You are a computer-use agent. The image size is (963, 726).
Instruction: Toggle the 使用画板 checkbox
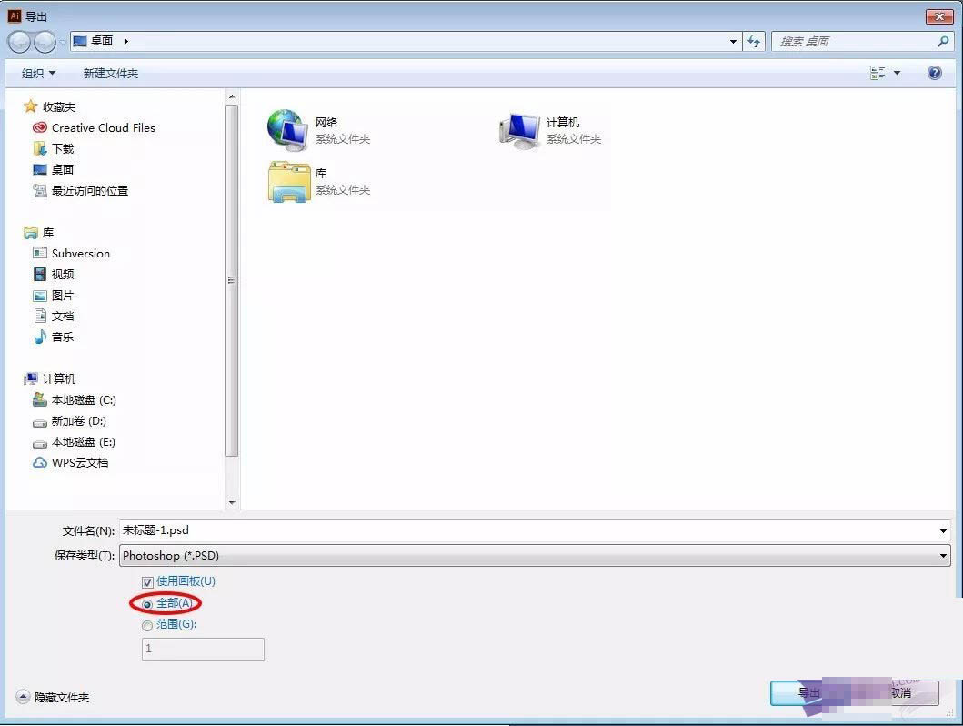(147, 581)
